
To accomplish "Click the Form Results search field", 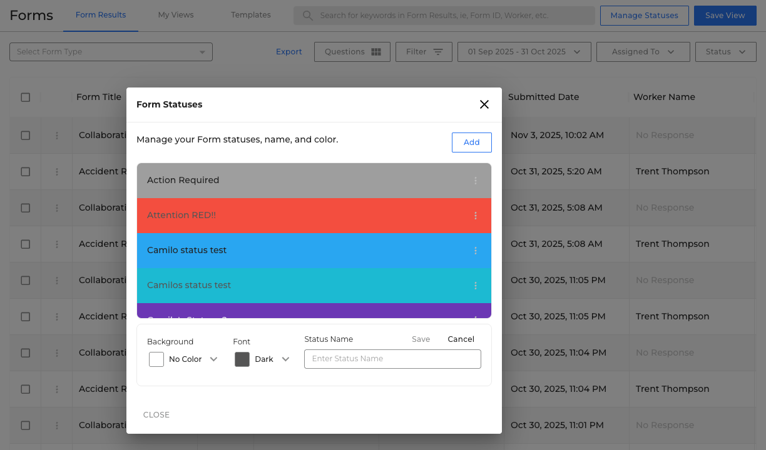I will click(444, 16).
